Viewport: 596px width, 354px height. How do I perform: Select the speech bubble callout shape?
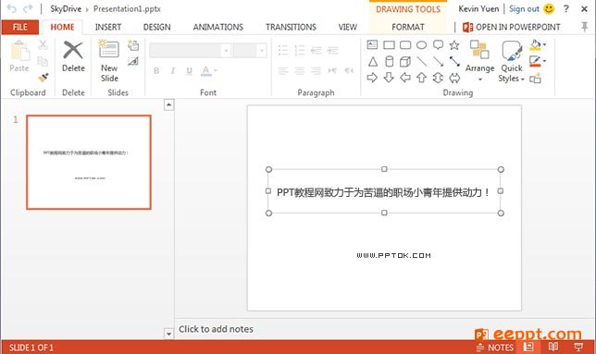click(439, 45)
